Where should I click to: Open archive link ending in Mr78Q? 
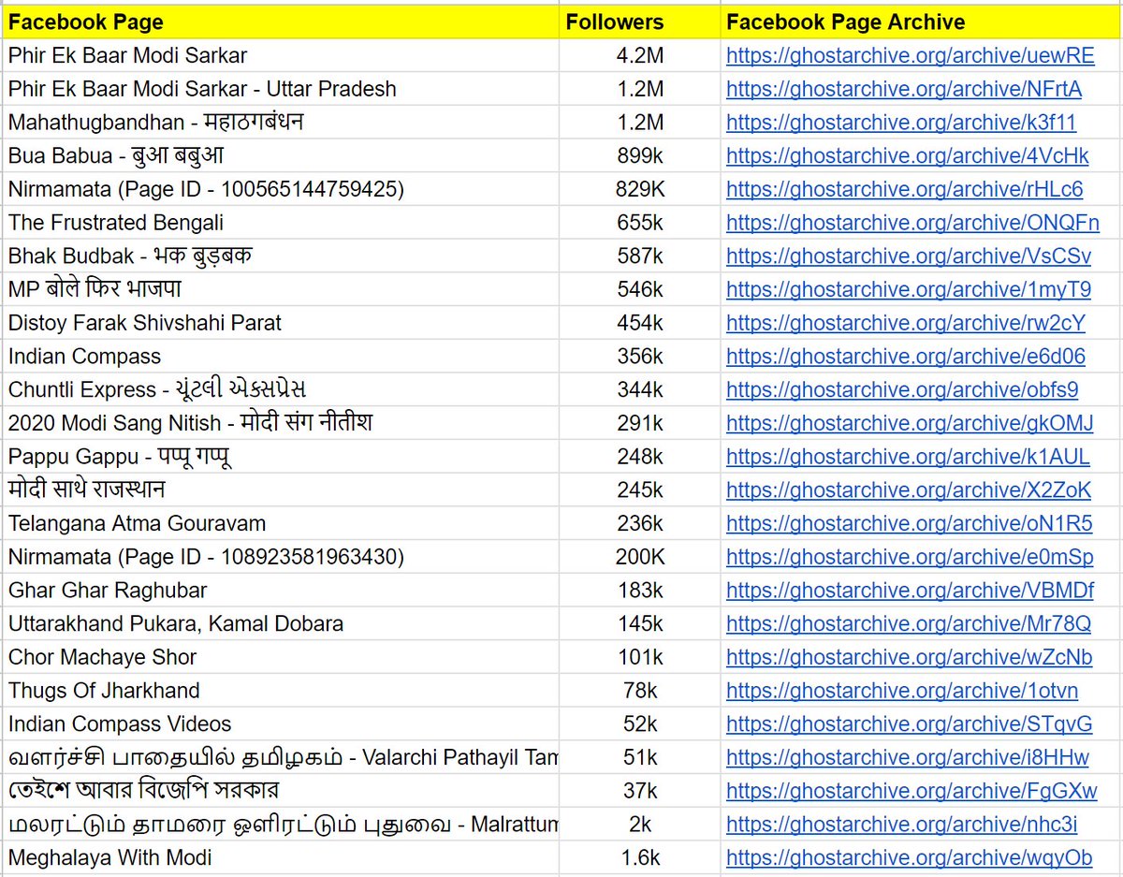909,623
